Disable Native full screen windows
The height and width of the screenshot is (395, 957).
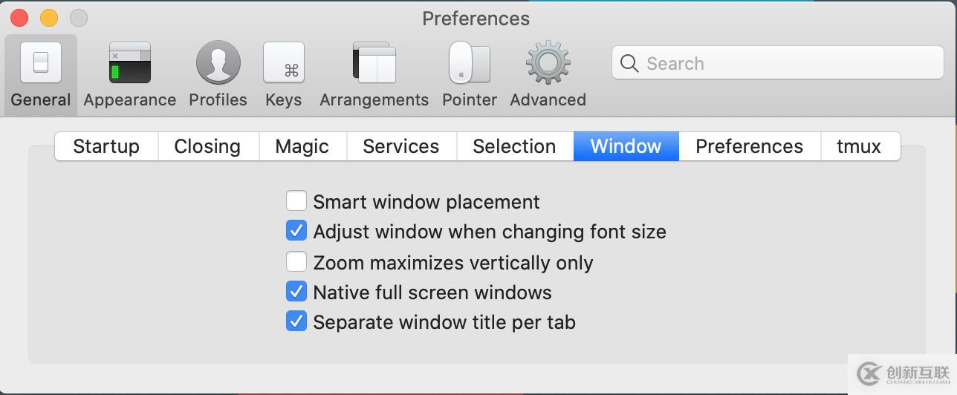click(x=296, y=291)
